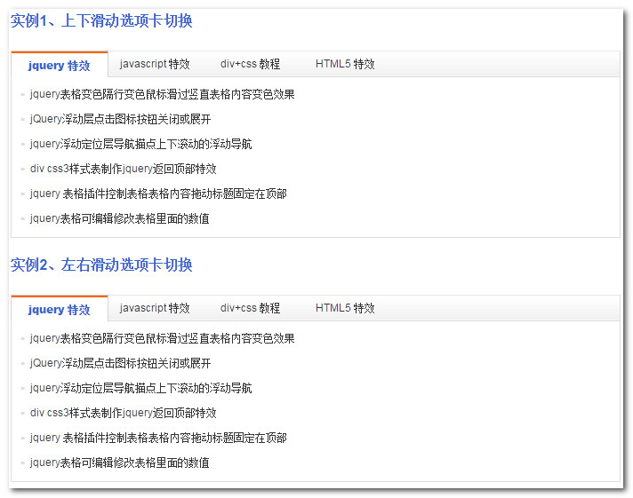The height and width of the screenshot is (498, 633).
Task: Switch to javascript 特效 tab in 实例2
Action: click(x=155, y=308)
